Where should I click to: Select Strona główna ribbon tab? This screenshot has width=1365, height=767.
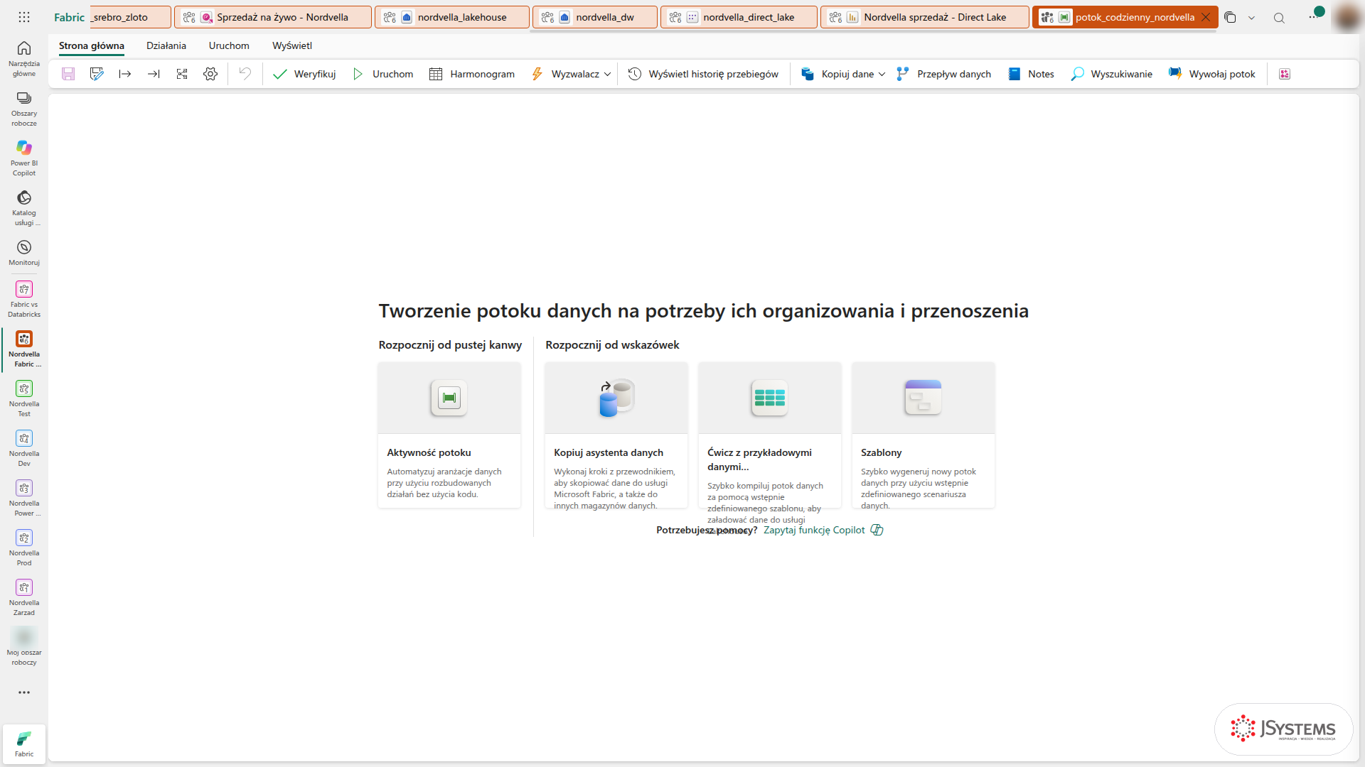tap(92, 45)
